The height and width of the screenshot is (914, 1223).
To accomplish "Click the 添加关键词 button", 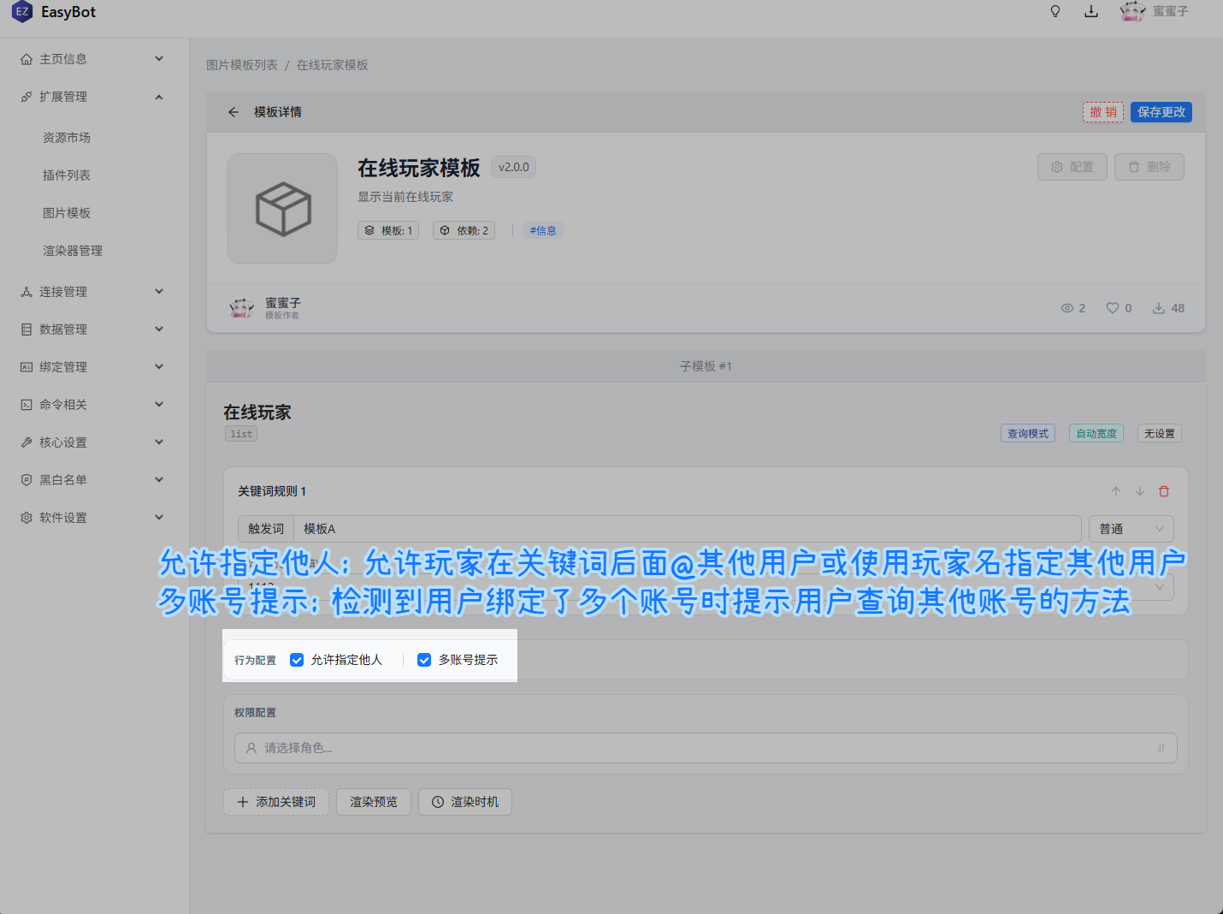I will click(x=276, y=802).
